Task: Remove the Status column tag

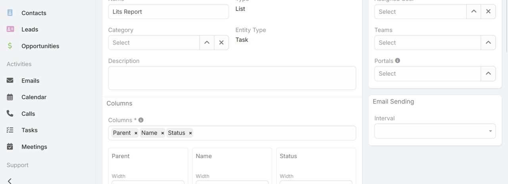Action: point(190,133)
